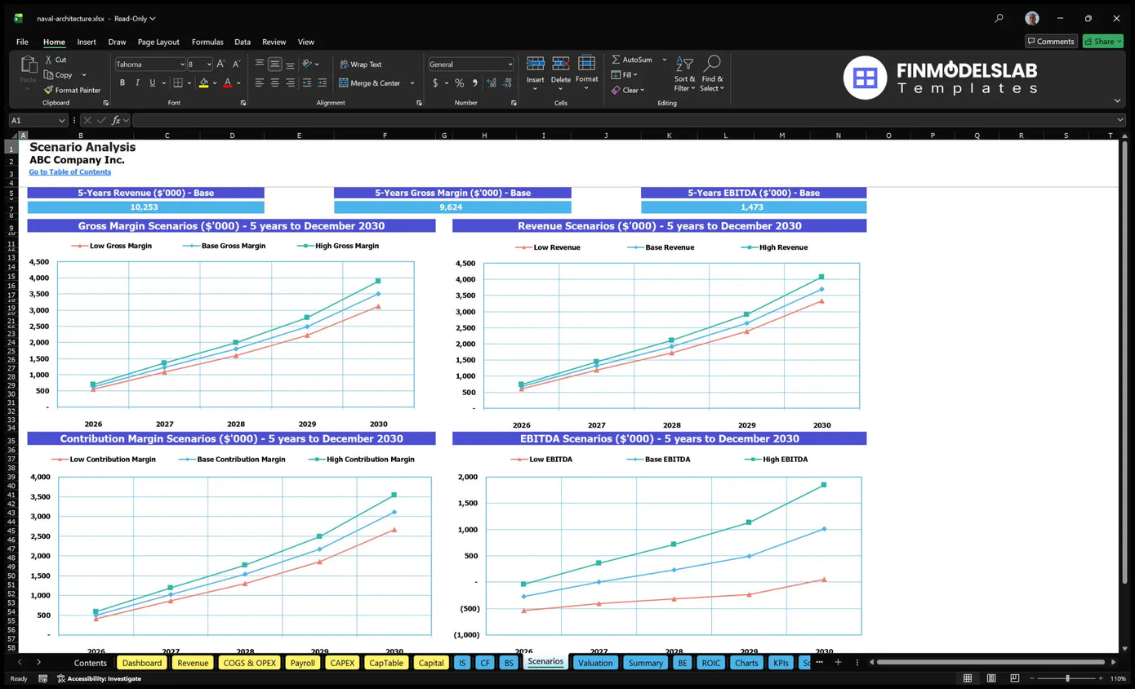Open the Dashboard sheet tab
Viewport: 1135px width, 689px height.
click(142, 663)
